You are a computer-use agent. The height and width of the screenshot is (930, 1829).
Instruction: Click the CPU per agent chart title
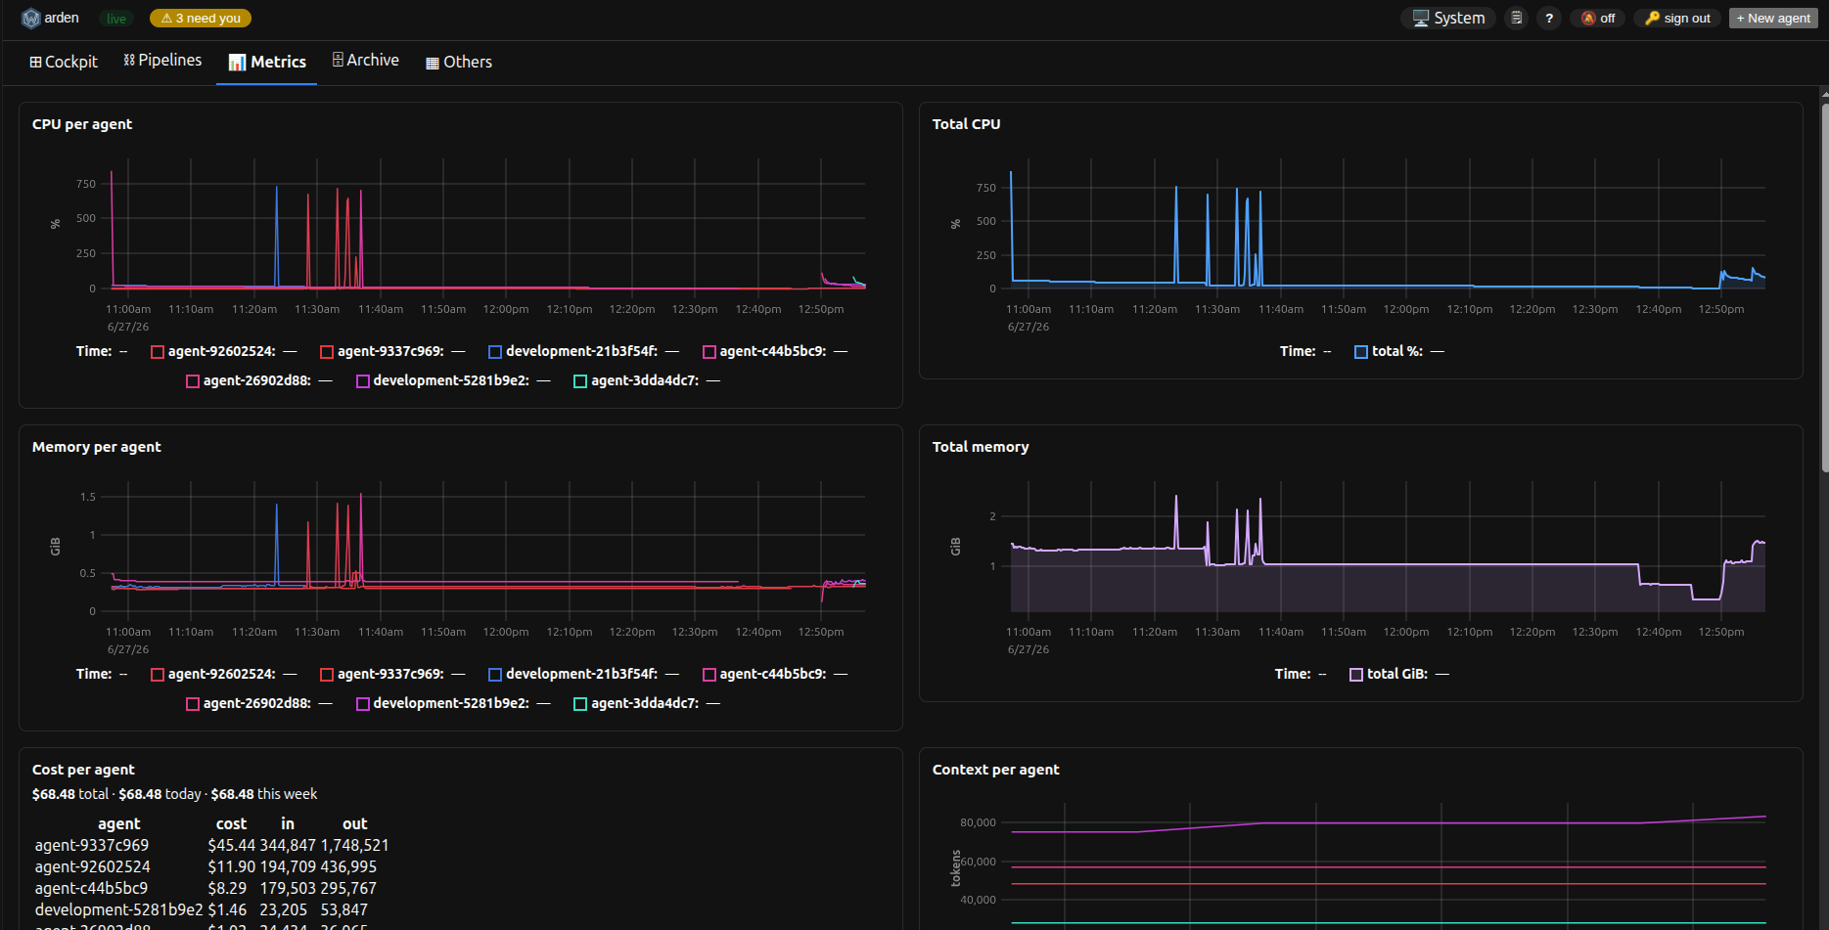[82, 124]
